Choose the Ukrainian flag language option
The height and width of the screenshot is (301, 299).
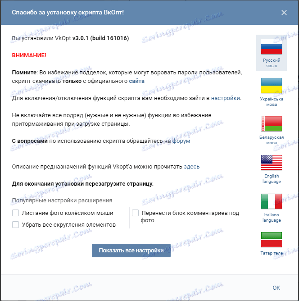(x=272, y=86)
